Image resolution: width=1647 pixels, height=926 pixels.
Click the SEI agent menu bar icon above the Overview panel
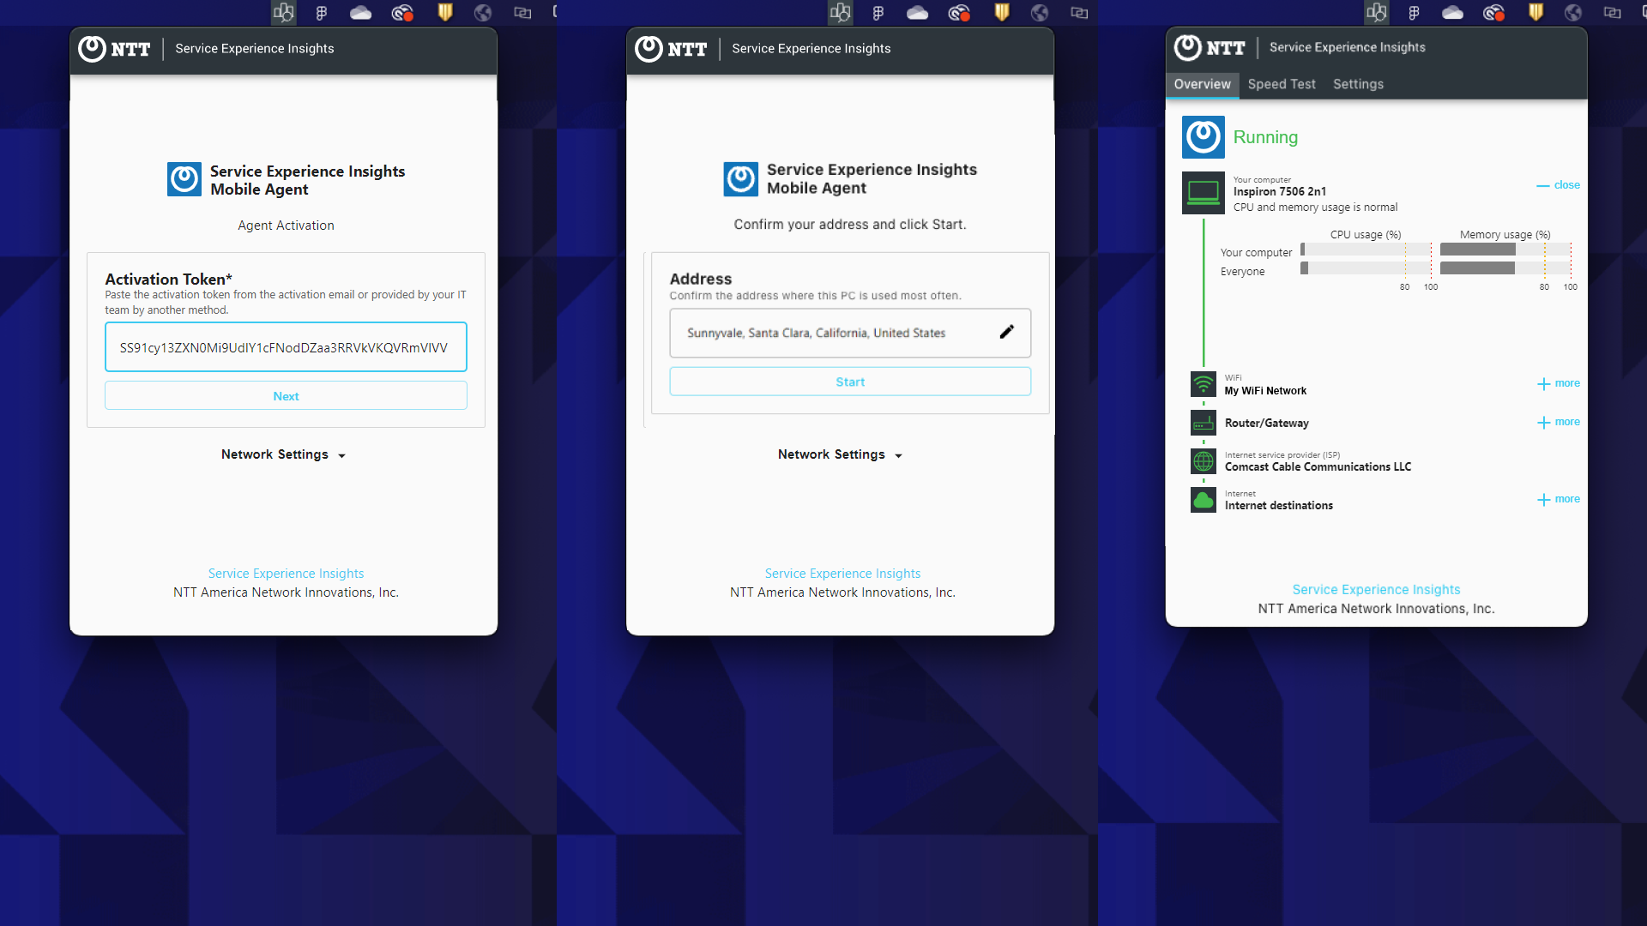click(x=1376, y=12)
